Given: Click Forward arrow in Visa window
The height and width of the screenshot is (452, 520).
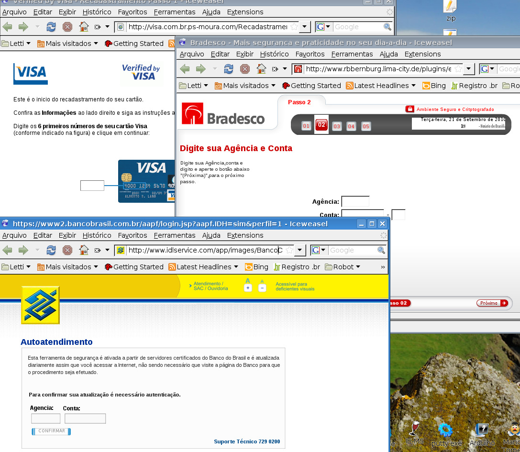Looking at the screenshot, I should pyautogui.click(x=23, y=27).
